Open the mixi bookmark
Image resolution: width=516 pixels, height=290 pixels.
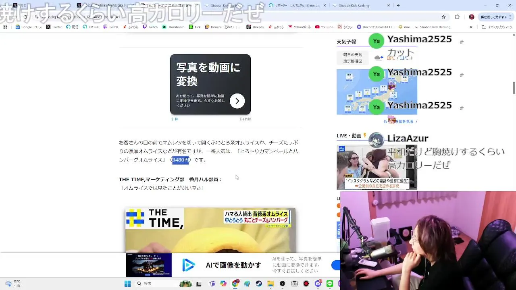(x=404, y=27)
